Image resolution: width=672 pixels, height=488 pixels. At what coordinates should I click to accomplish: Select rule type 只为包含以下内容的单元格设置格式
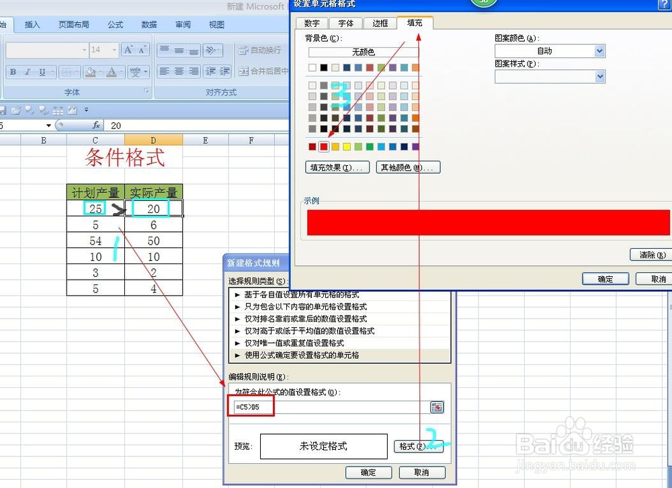(x=340, y=307)
